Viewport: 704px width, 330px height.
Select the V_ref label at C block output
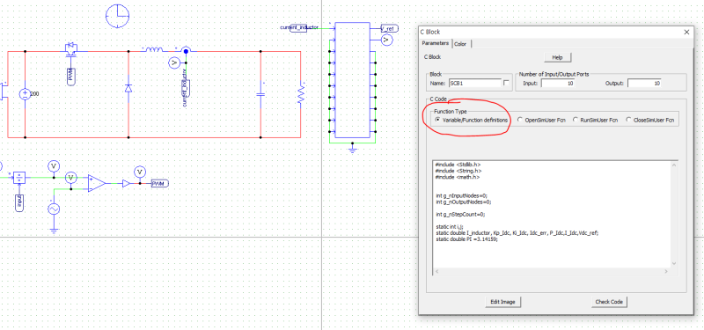(x=389, y=28)
